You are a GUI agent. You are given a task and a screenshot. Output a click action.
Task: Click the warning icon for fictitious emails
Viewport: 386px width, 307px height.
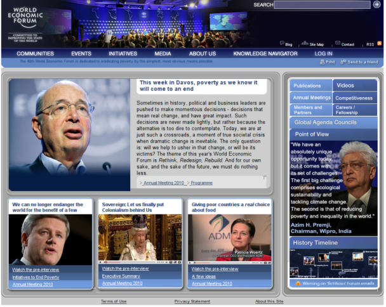point(298,283)
